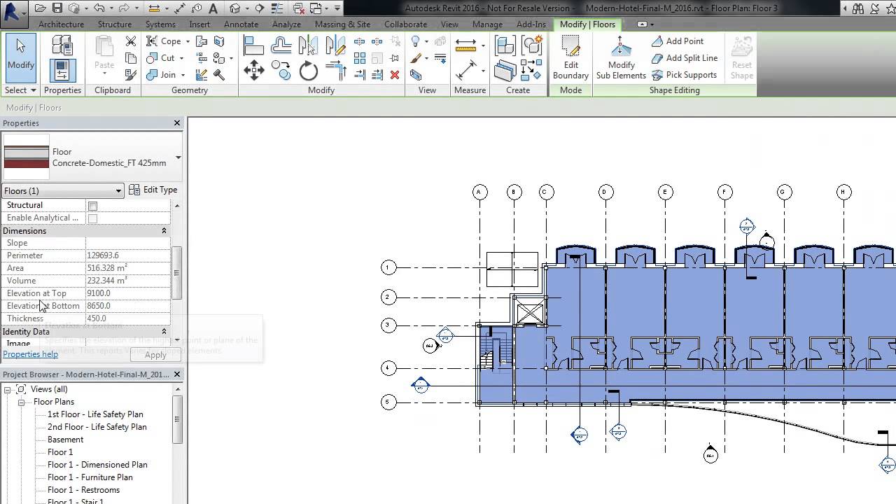Switch to the Manage tab
This screenshot has width=896, height=504.
487,24
